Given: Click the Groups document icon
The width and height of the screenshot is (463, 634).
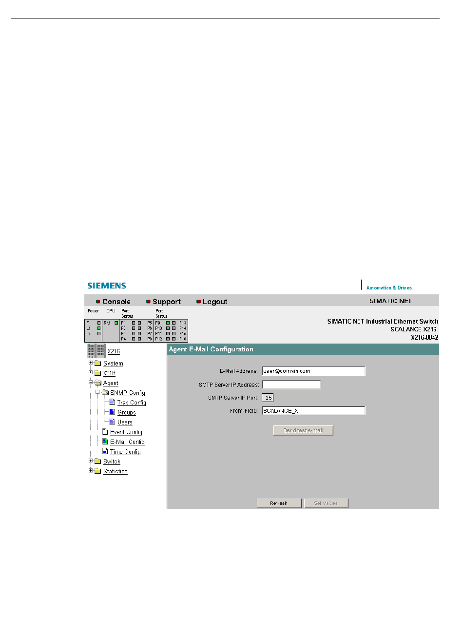Looking at the screenshot, I should point(112,412).
